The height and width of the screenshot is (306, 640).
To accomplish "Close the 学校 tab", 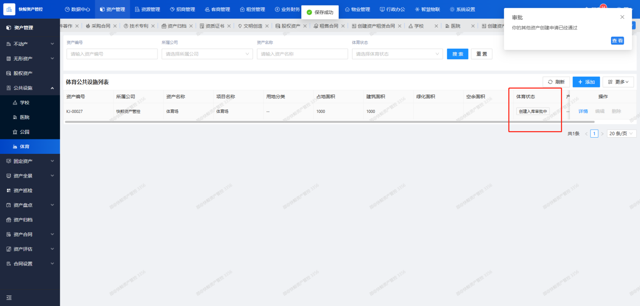I will [436, 26].
